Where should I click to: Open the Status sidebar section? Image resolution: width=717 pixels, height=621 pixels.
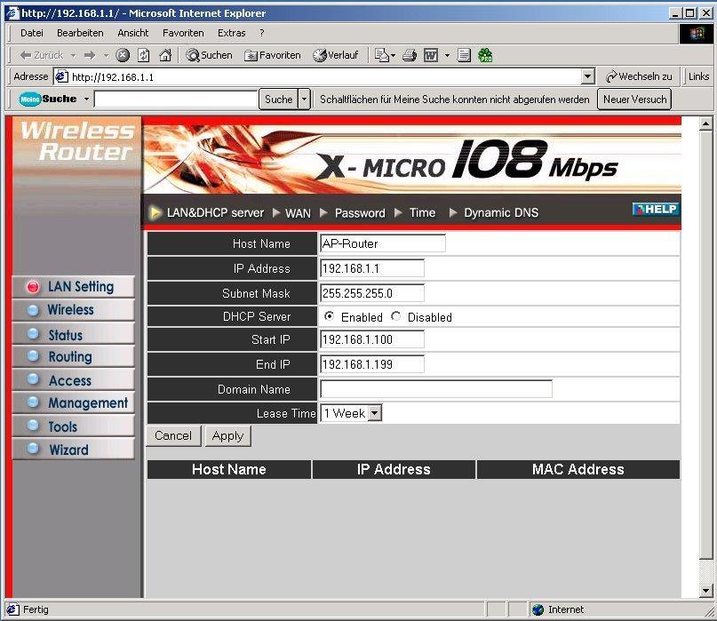[73, 333]
